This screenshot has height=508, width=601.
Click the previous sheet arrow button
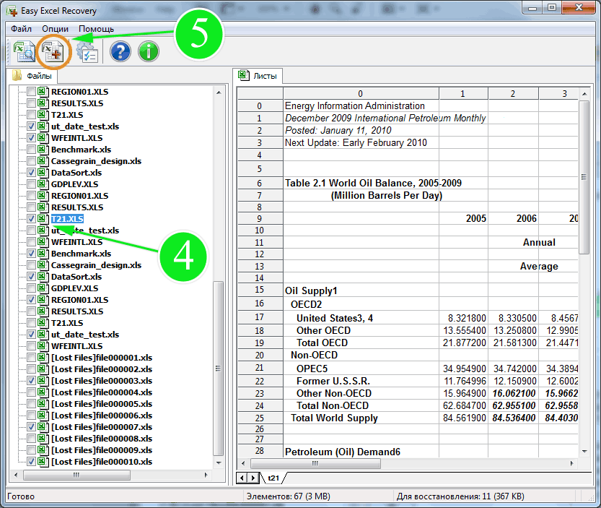coord(243,478)
